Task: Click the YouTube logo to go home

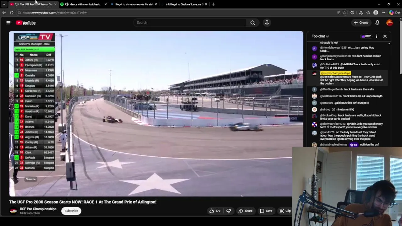Action: pyautogui.click(x=26, y=23)
